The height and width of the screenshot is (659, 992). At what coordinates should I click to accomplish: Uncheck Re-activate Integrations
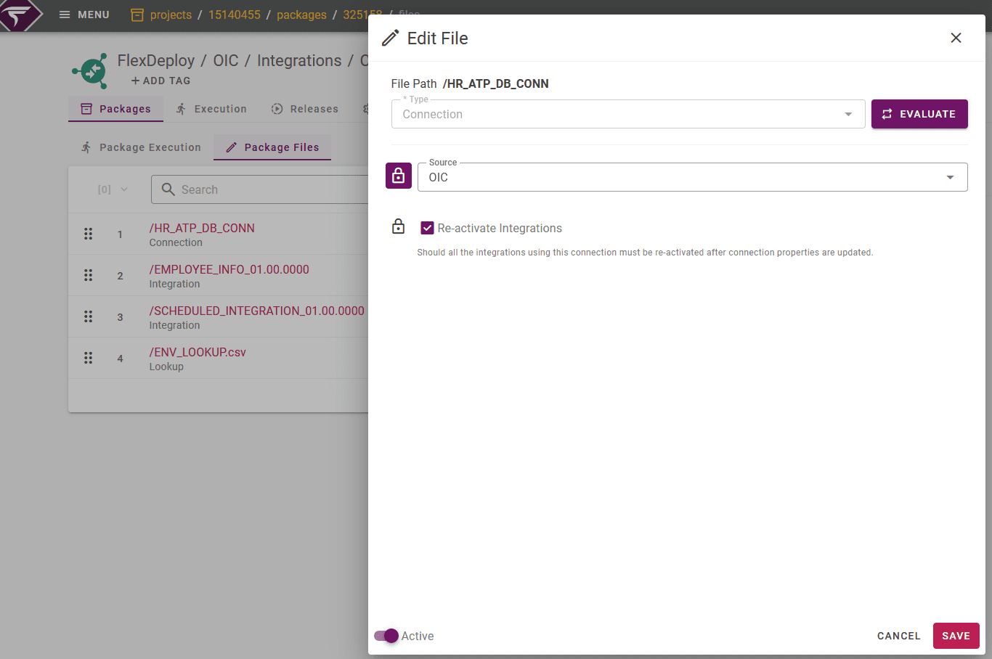click(x=428, y=227)
